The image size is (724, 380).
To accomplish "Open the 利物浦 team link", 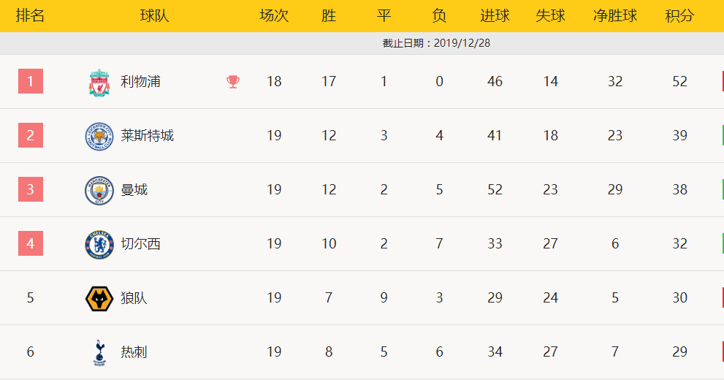I will [x=140, y=82].
